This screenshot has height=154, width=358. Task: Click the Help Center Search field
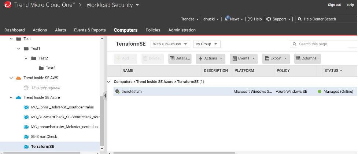[x=326, y=19]
